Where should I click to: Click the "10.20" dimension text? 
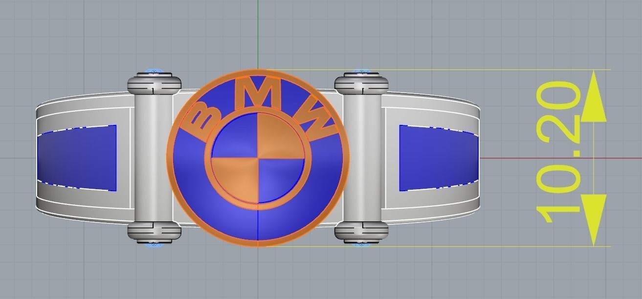(559, 152)
